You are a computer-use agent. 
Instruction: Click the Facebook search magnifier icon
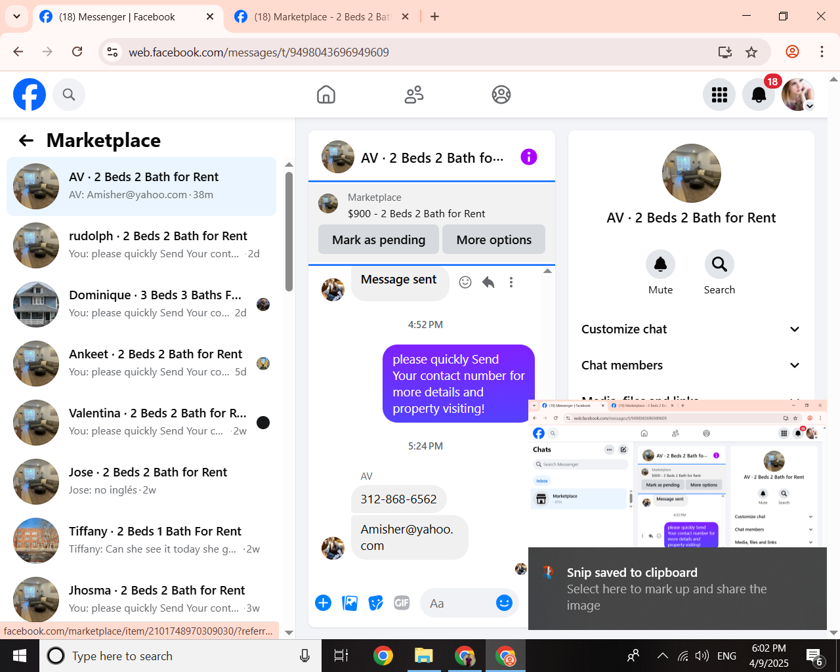pyautogui.click(x=69, y=94)
